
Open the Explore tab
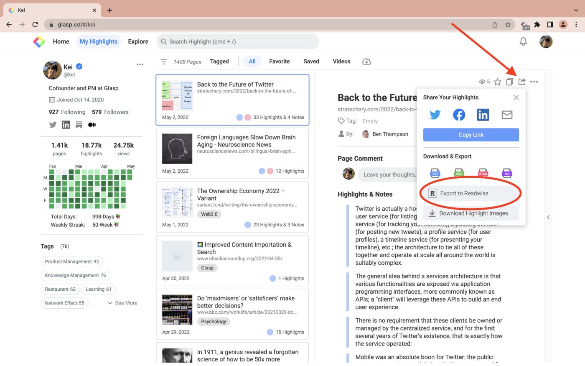(138, 41)
